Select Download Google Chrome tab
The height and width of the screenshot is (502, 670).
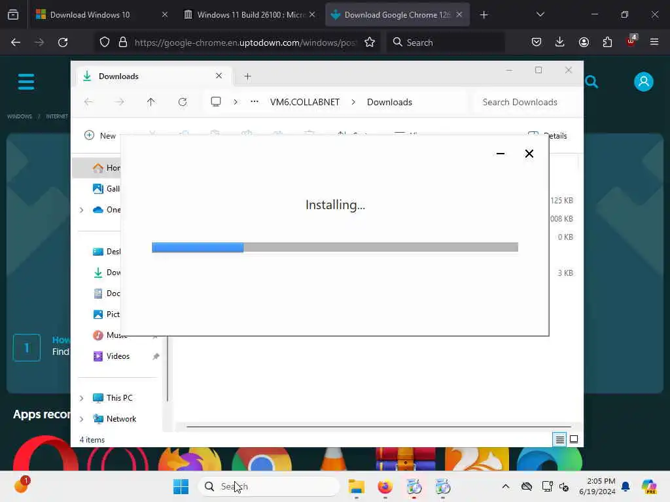(x=397, y=14)
